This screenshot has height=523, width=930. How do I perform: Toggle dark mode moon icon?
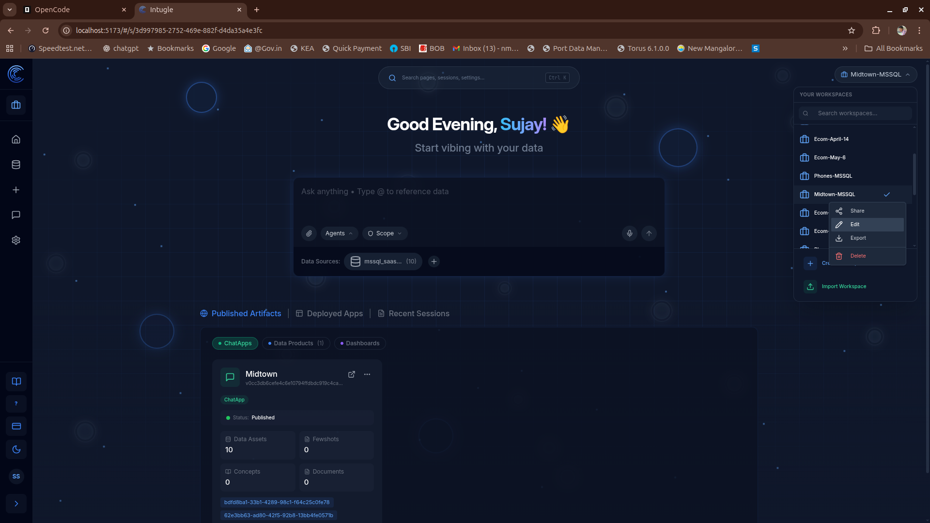click(16, 449)
